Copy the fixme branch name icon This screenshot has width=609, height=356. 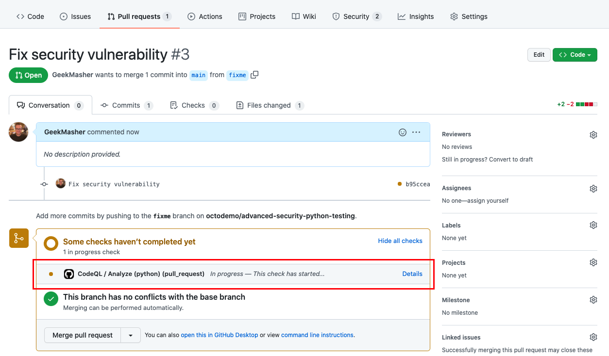click(x=254, y=75)
